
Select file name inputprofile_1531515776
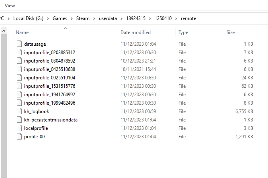point(49,86)
